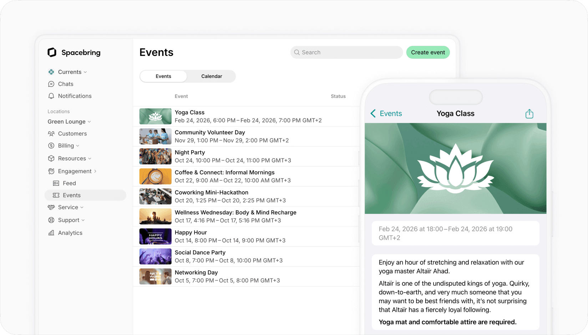Screen dimensions: 588x335
Task: Click the Create event button
Action: coord(428,52)
